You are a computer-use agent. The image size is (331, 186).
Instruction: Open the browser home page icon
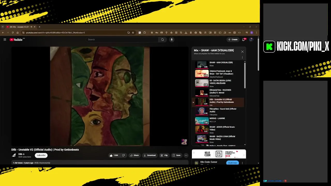[17, 33]
